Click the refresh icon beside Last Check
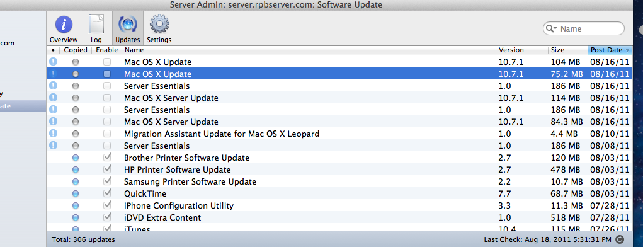643x247 pixels. coord(620,239)
